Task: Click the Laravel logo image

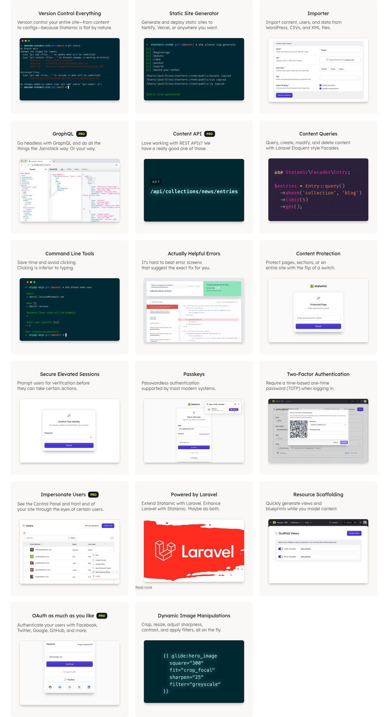Action: (194, 550)
